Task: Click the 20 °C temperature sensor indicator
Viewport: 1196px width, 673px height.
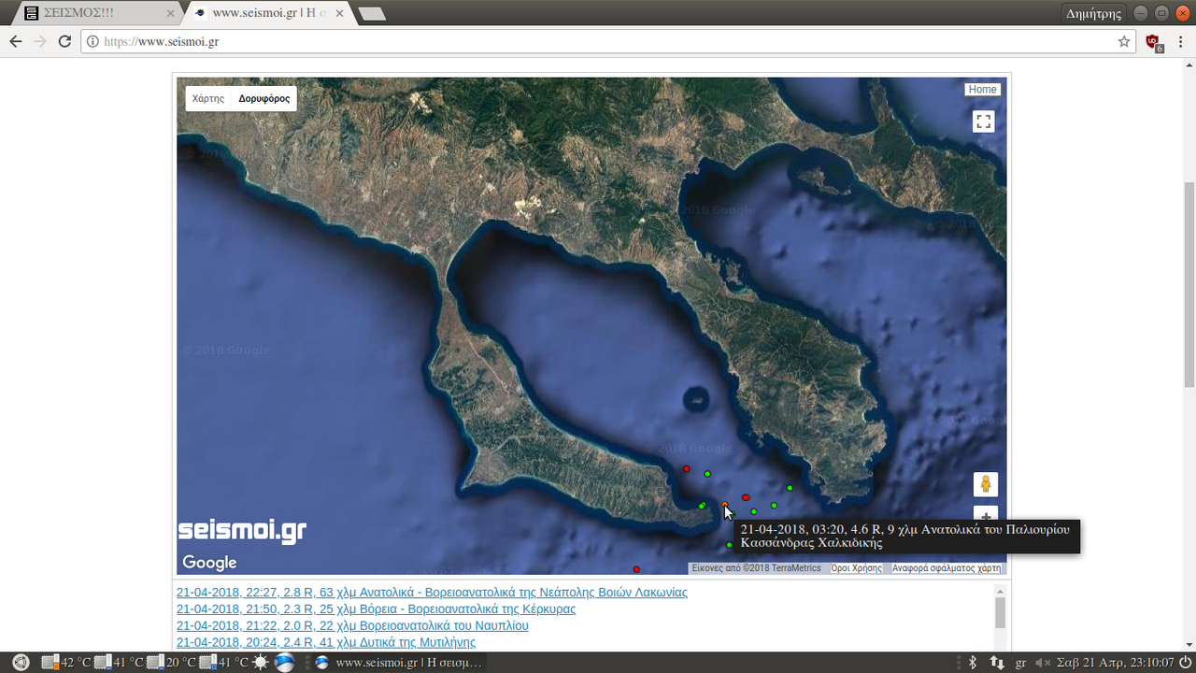Action: coord(172,663)
